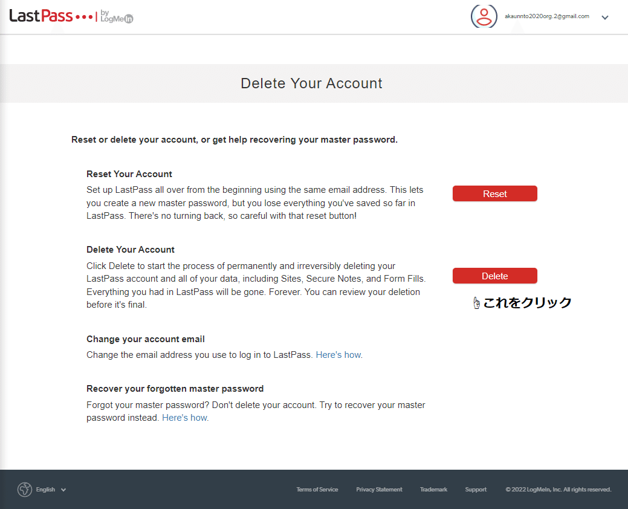Open Support footer link
Image resolution: width=628 pixels, height=509 pixels.
pyautogui.click(x=476, y=490)
